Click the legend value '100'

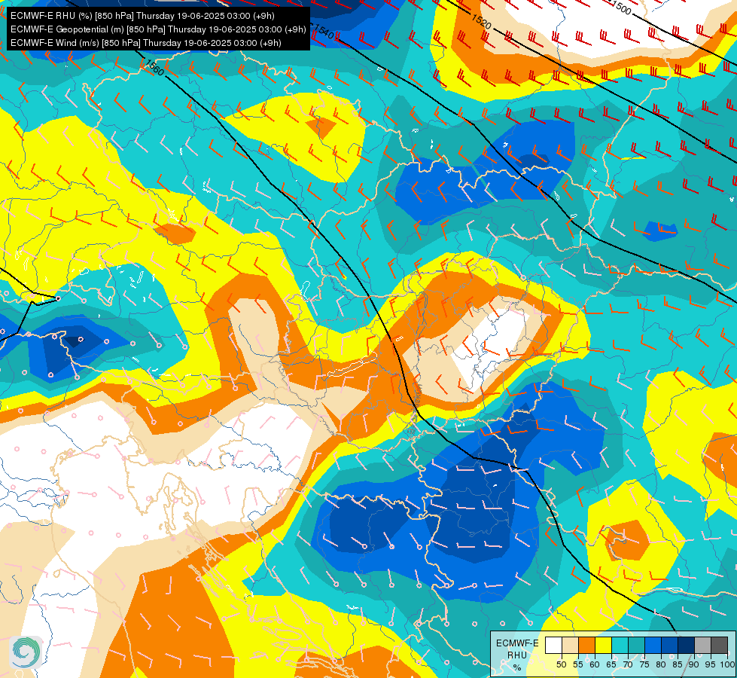point(728,664)
